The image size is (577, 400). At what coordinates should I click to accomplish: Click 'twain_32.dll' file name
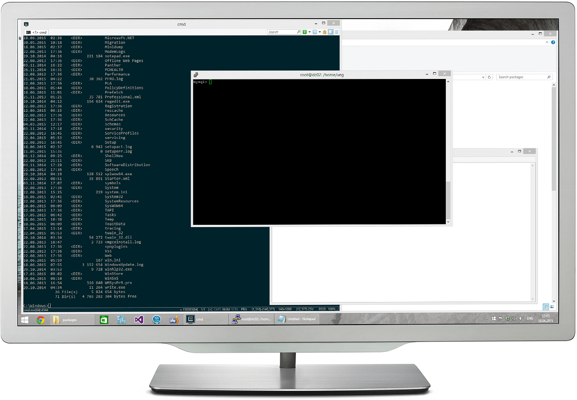(118, 237)
